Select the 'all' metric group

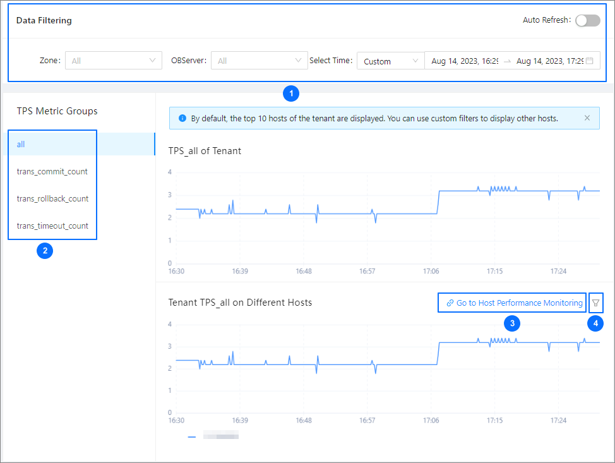(21, 144)
